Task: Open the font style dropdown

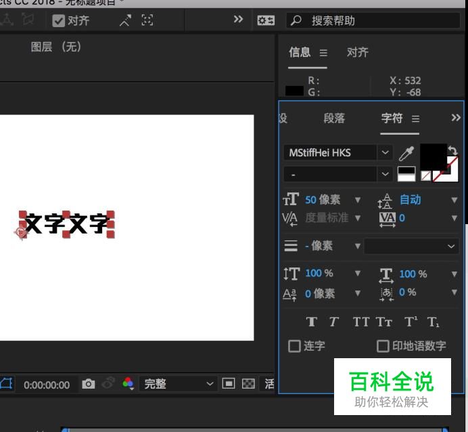Action: (385, 174)
